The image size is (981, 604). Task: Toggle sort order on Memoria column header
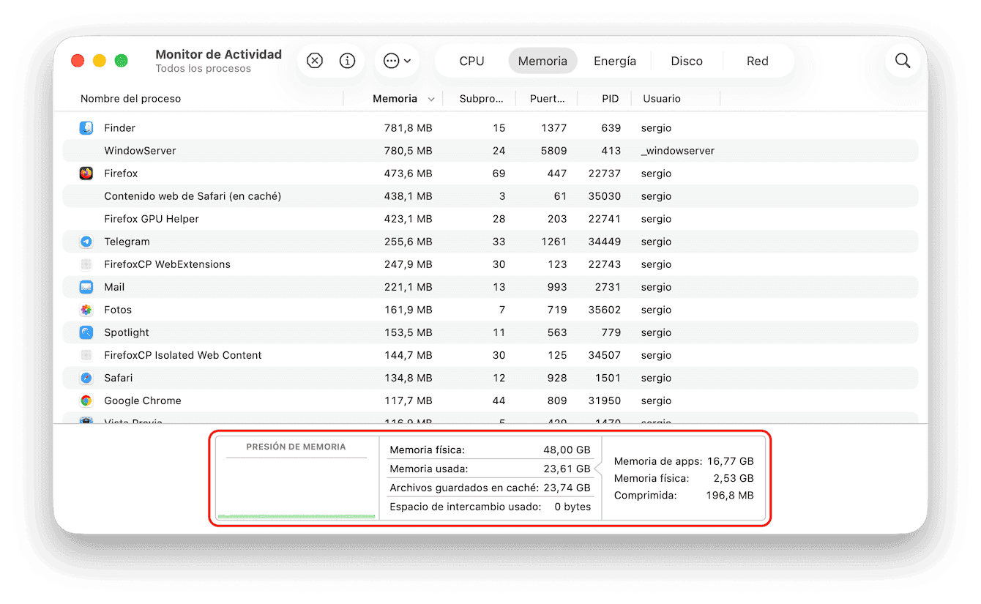click(x=395, y=99)
